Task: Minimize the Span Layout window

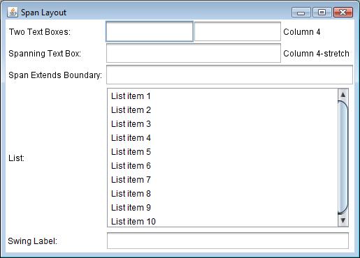Action: [301, 13]
